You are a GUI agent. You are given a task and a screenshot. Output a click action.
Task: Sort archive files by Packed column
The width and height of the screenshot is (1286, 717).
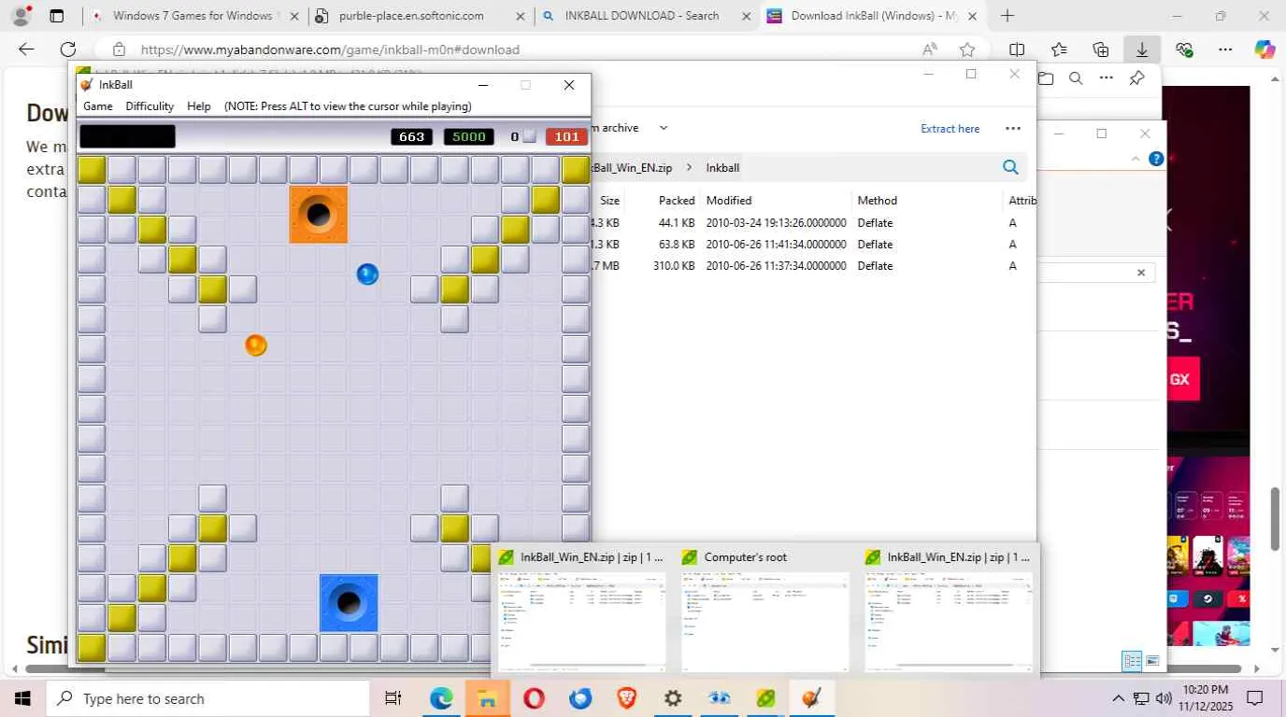(x=677, y=201)
